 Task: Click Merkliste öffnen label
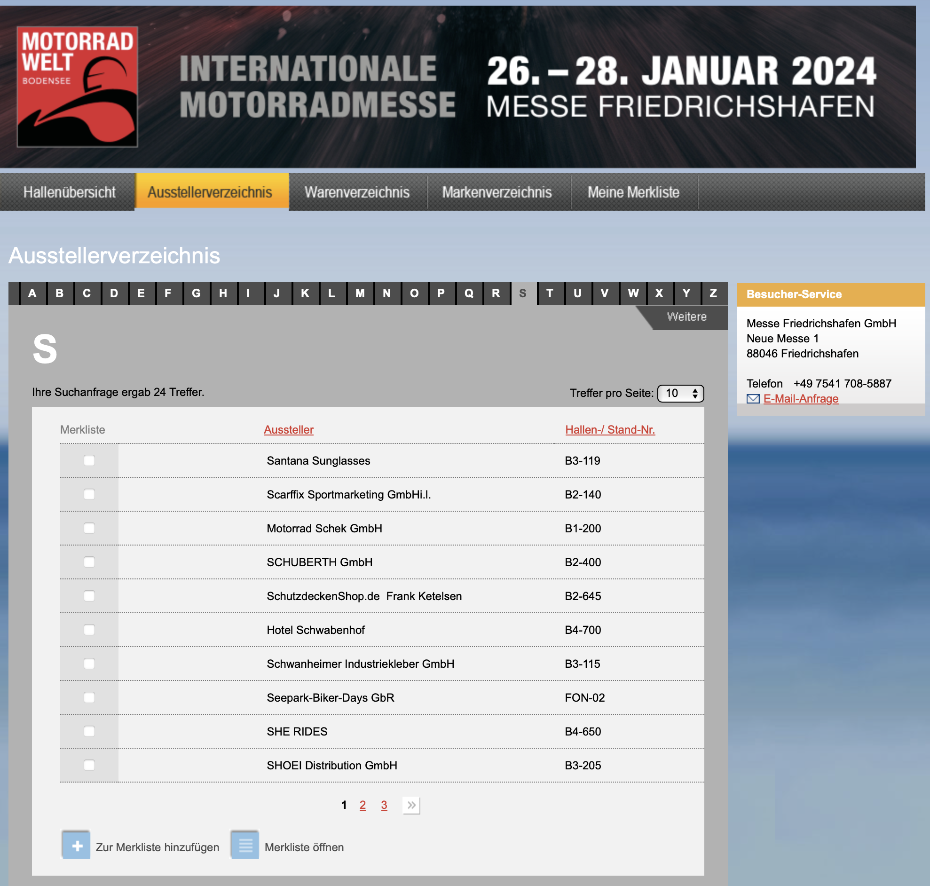coord(304,847)
